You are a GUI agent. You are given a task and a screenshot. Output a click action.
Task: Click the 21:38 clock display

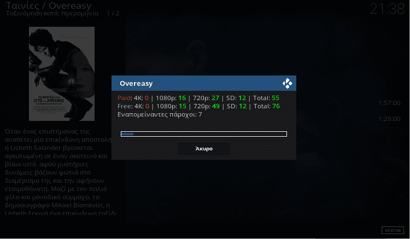tap(387, 9)
